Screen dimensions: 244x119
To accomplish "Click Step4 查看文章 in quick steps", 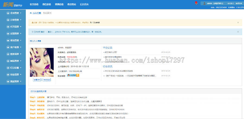I will point(37,110).
